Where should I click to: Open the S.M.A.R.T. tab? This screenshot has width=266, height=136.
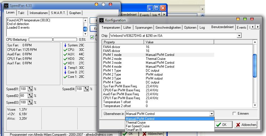click(58, 13)
